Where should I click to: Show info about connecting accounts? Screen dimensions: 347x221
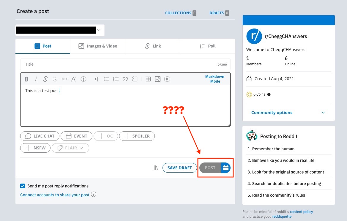[94, 195]
